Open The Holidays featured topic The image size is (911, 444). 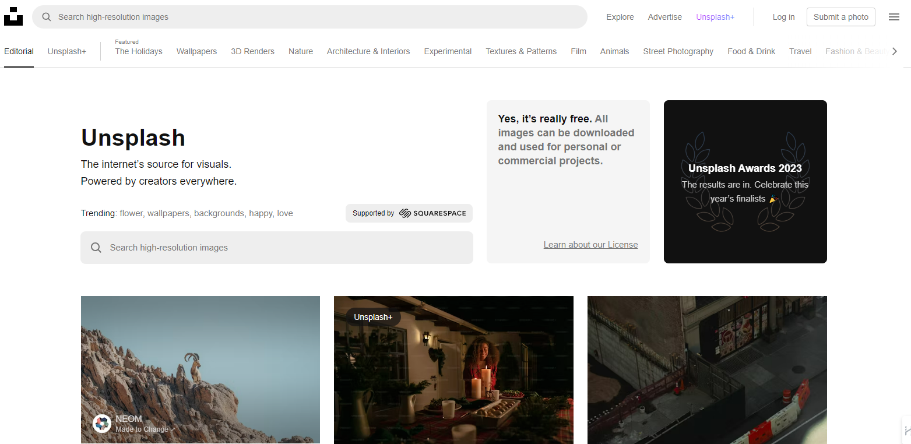(x=139, y=51)
